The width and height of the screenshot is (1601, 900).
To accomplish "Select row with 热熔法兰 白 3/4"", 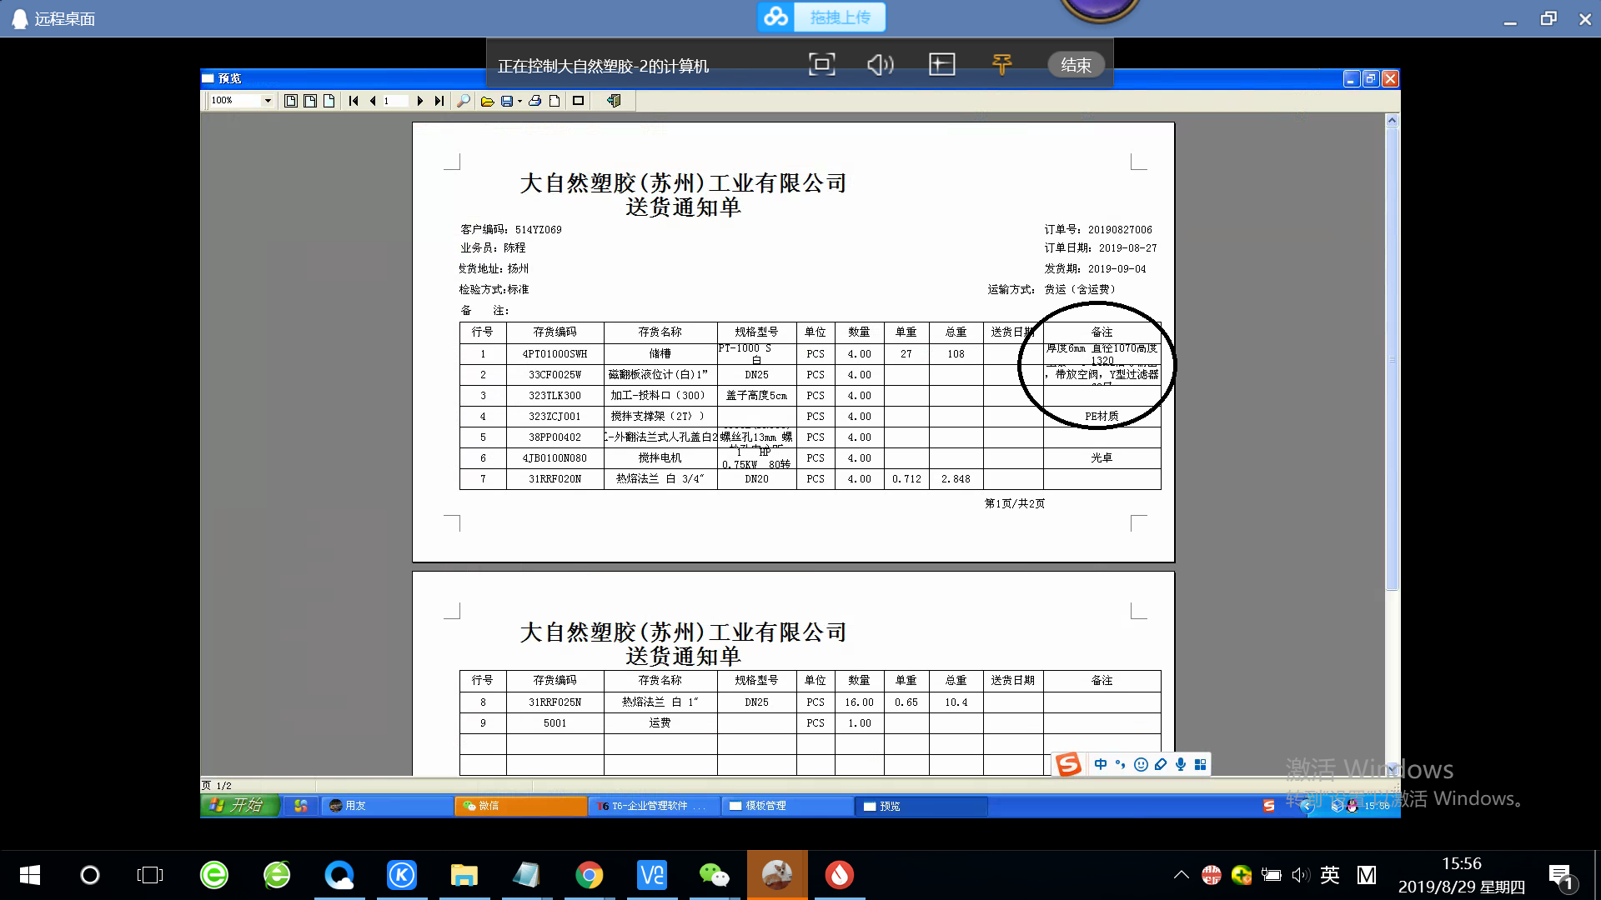I will (x=810, y=479).
